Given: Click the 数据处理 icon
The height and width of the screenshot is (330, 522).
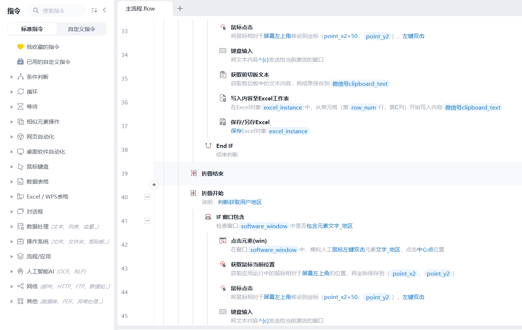Looking at the screenshot, I should pos(20,226).
